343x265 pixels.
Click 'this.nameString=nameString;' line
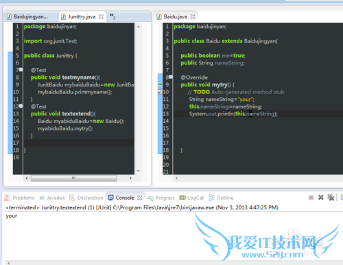(x=226, y=106)
